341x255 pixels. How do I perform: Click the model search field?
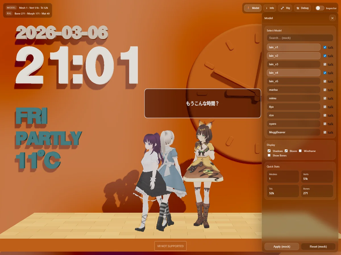tap(300, 38)
